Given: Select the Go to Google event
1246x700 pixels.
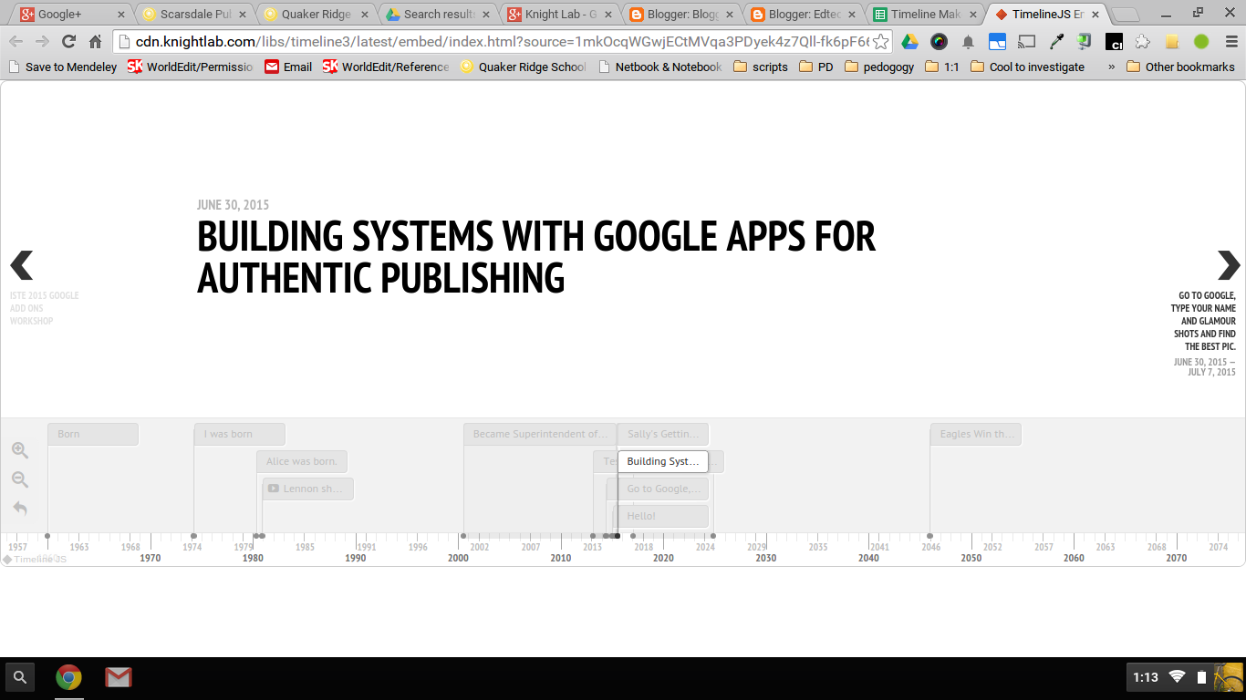Looking at the screenshot, I should tap(663, 489).
